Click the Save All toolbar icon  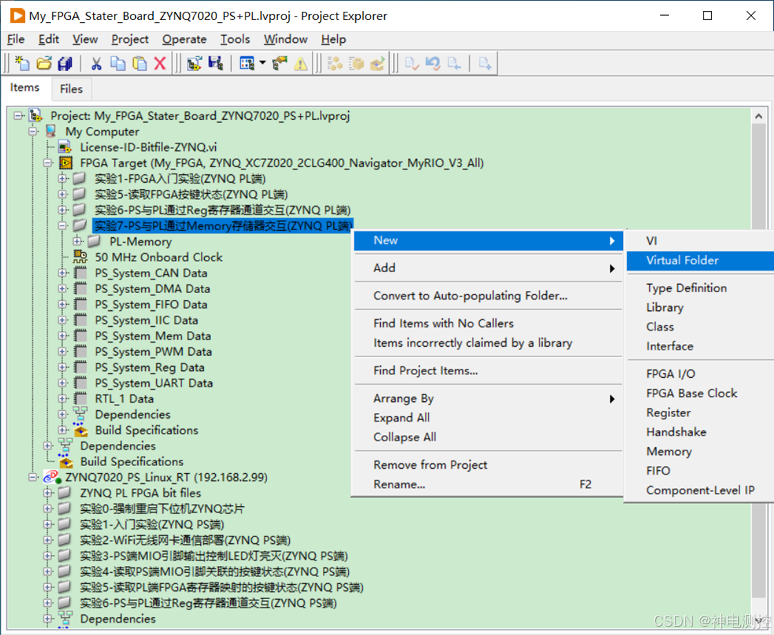(65, 63)
